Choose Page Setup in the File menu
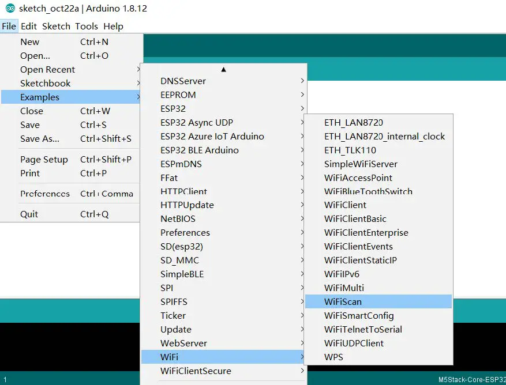The height and width of the screenshot is (385, 506). pyautogui.click(x=70, y=159)
